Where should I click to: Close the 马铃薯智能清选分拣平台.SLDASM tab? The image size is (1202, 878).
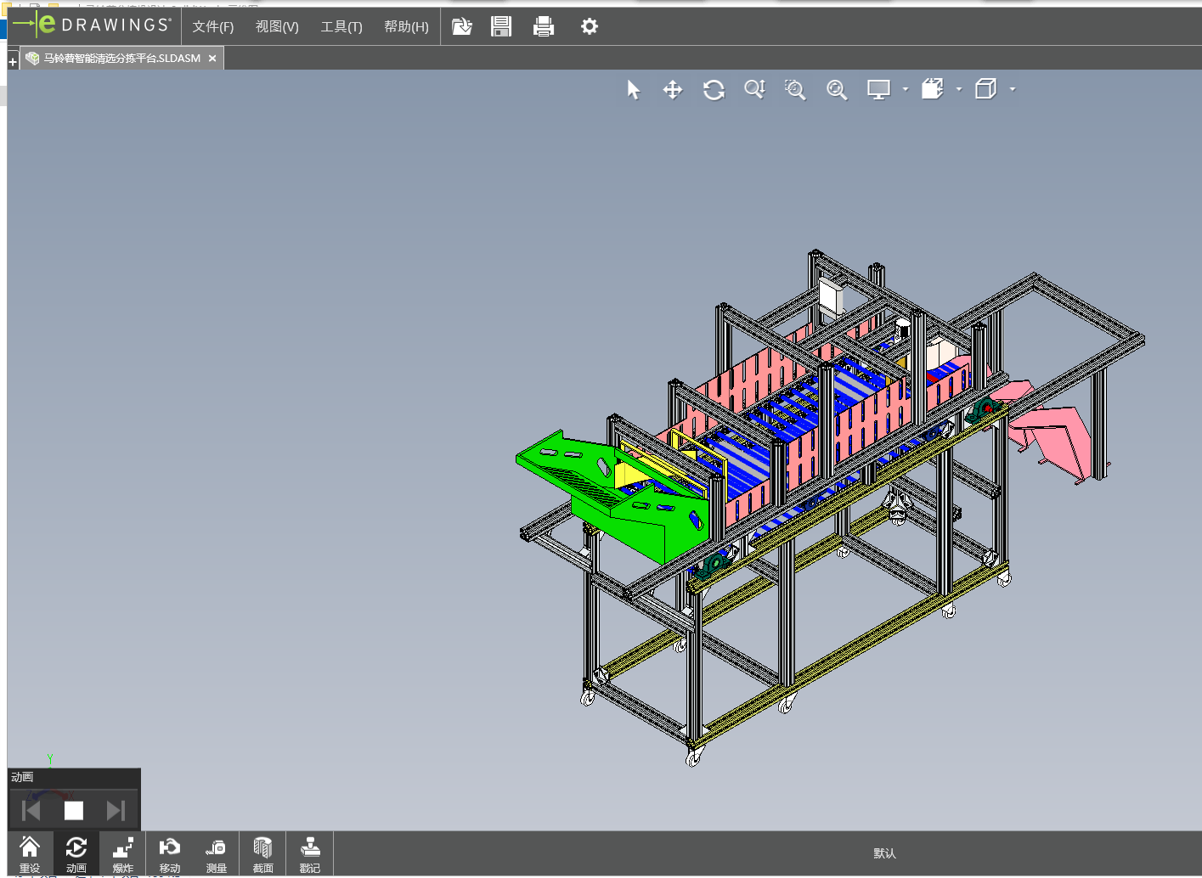(x=212, y=59)
